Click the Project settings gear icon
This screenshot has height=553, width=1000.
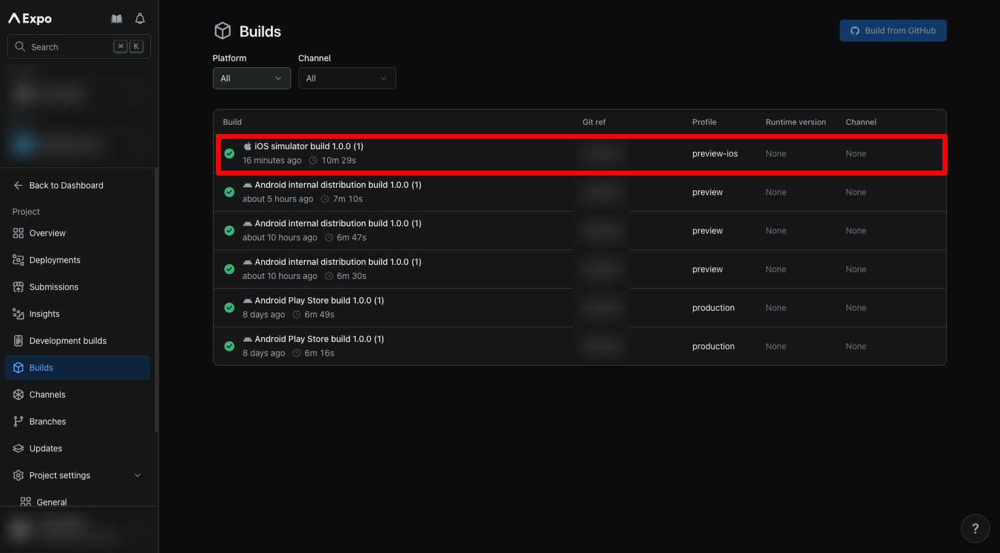18,475
